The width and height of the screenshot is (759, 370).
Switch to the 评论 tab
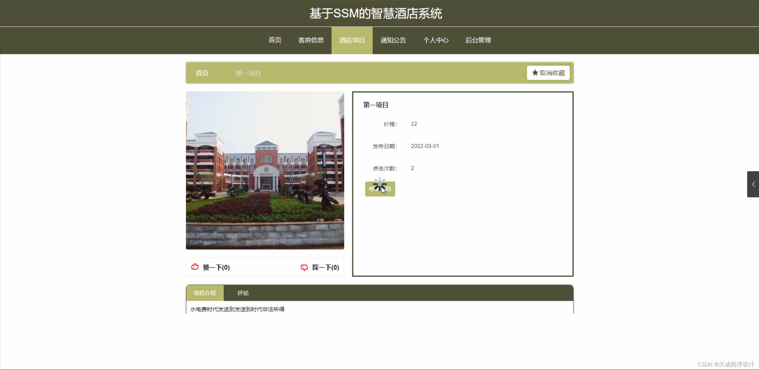(243, 293)
